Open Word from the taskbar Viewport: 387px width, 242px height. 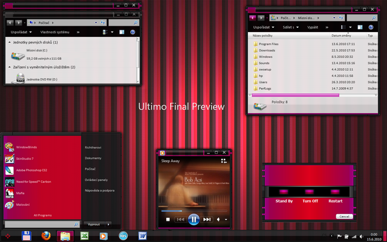[x=143, y=235]
